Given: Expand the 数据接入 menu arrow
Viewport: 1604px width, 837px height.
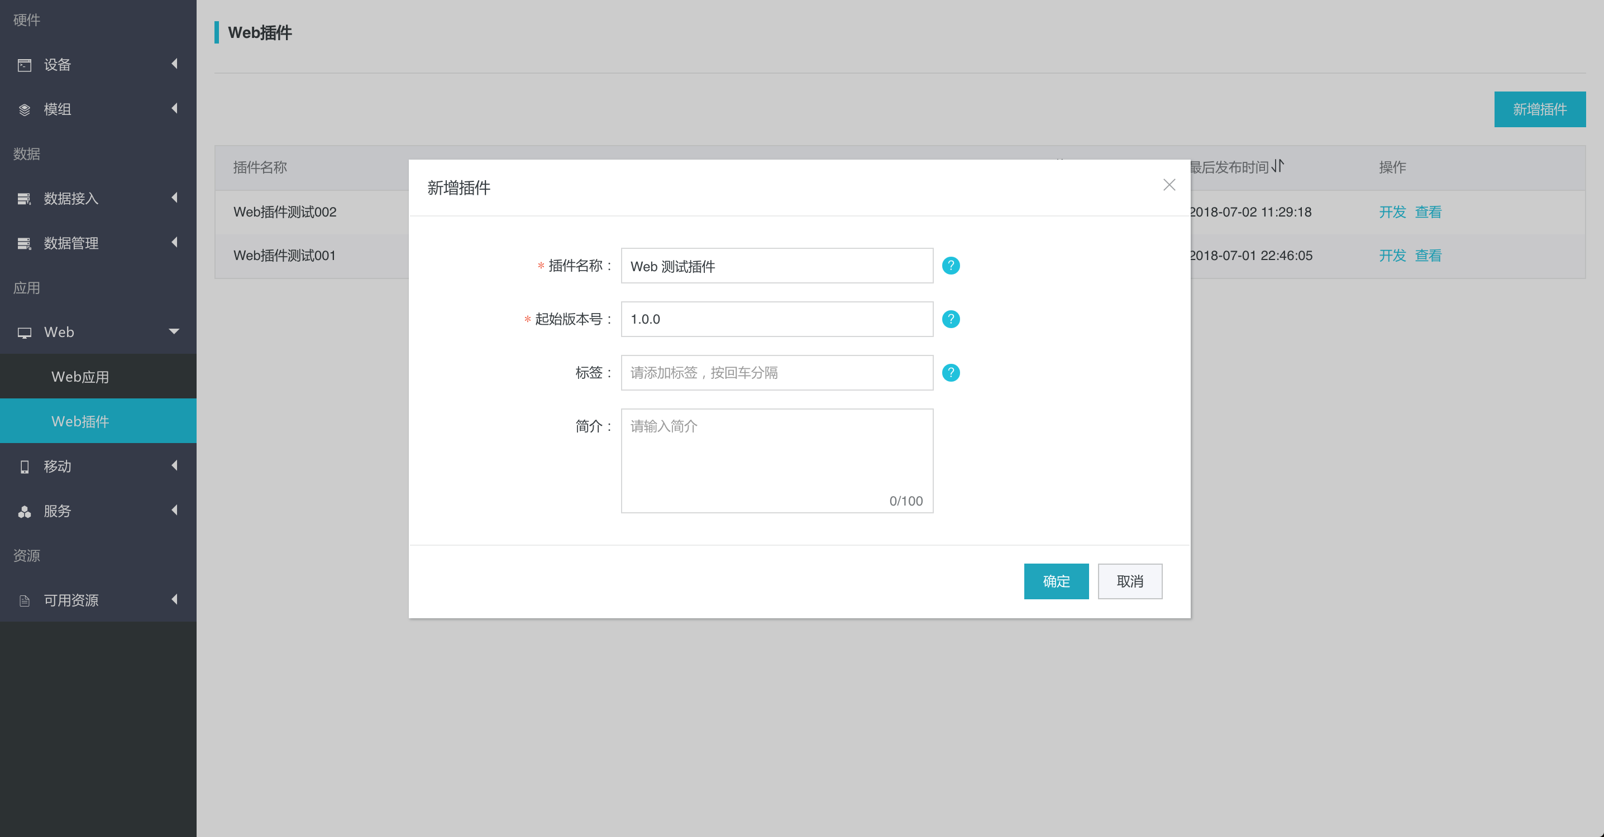Looking at the screenshot, I should coord(174,198).
